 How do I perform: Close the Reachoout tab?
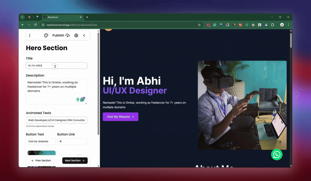80,17
